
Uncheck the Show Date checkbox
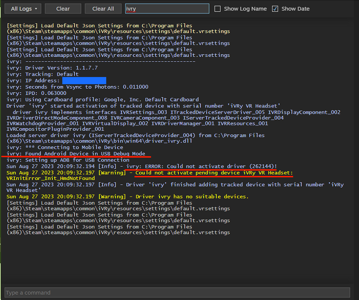275,9
